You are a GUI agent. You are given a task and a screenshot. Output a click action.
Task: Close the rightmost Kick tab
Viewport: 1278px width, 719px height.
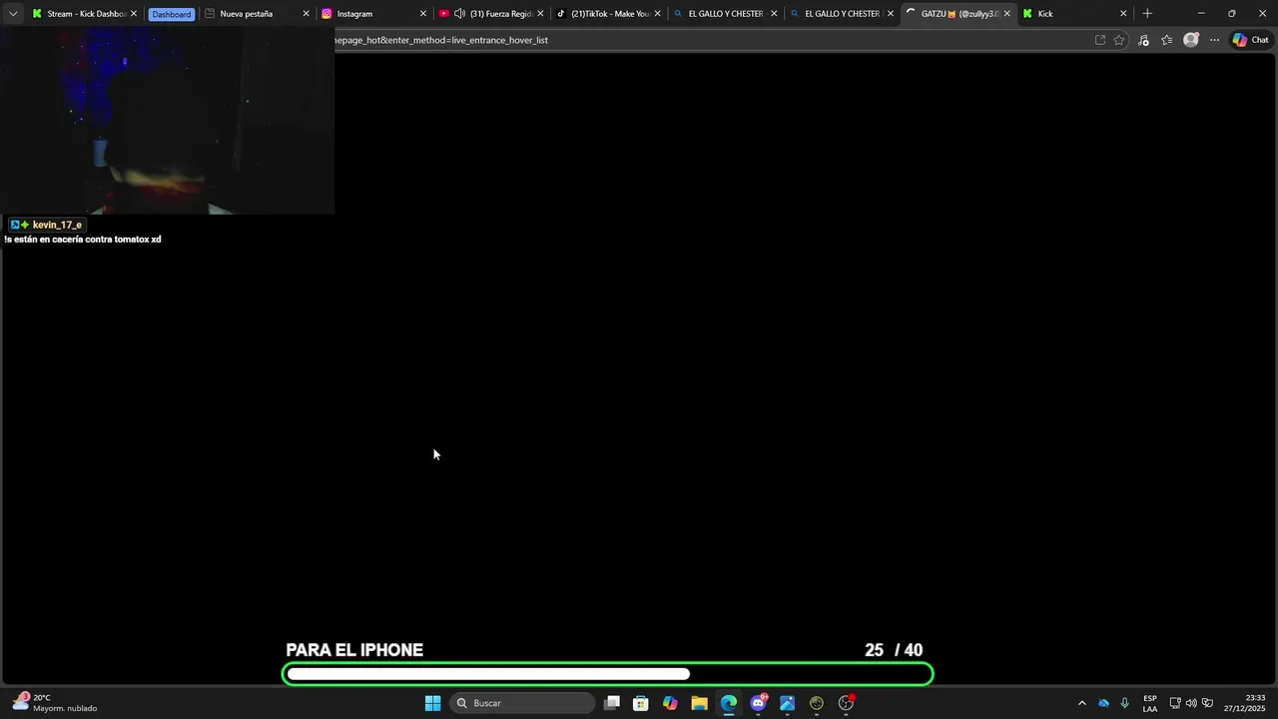(x=1123, y=14)
